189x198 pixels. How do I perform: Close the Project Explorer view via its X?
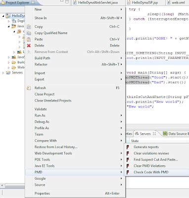click(33, 2)
